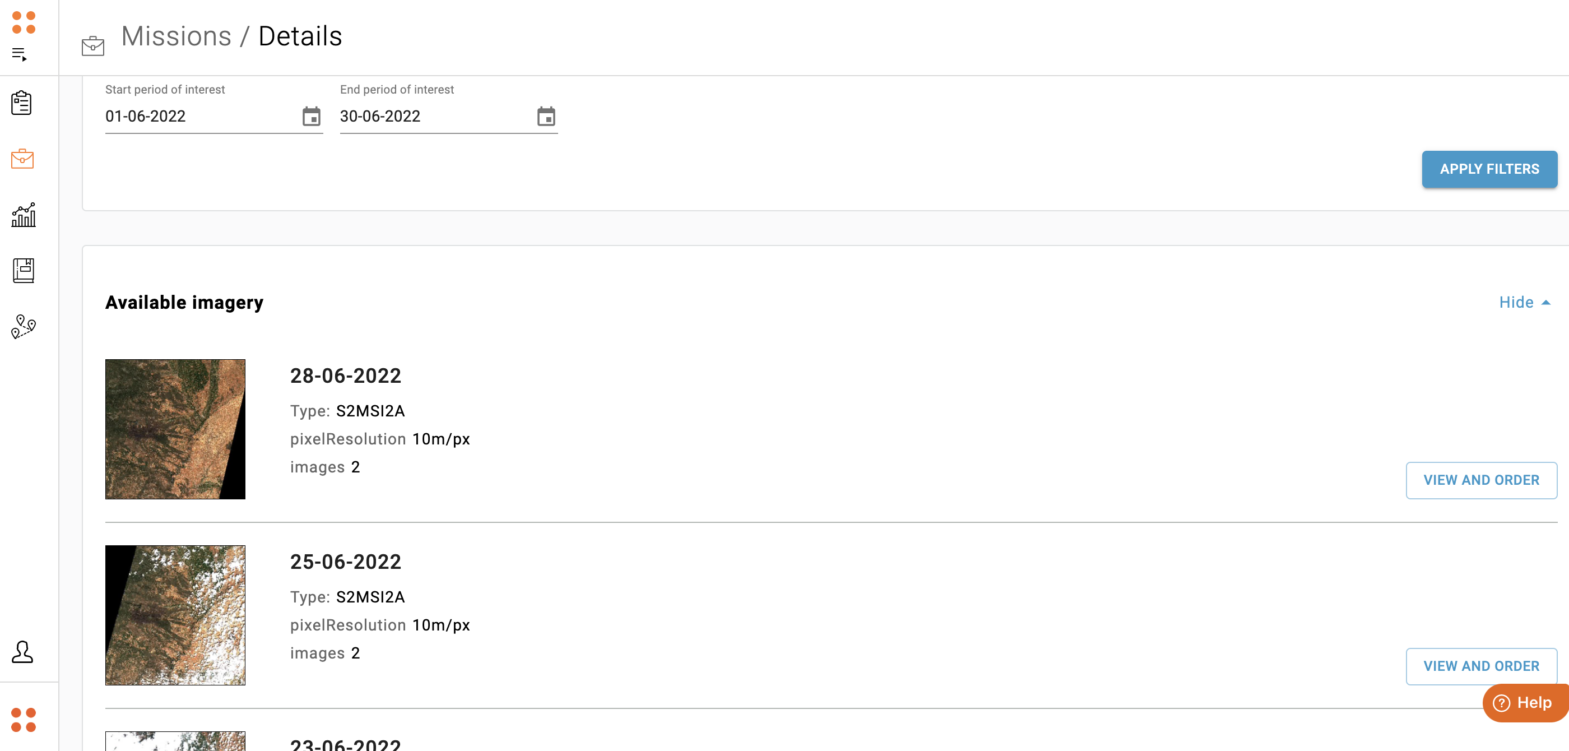Click the Apply Filters button
The image size is (1569, 751).
(1489, 169)
